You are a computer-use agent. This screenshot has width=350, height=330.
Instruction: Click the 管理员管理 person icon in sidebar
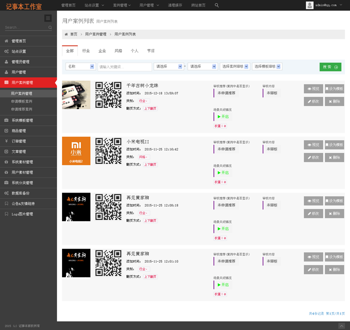[7, 62]
